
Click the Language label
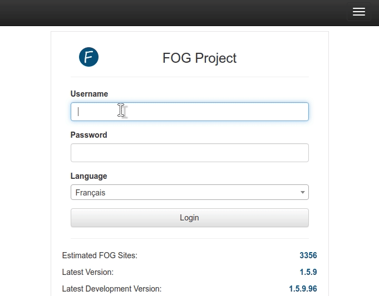pyautogui.click(x=88, y=176)
